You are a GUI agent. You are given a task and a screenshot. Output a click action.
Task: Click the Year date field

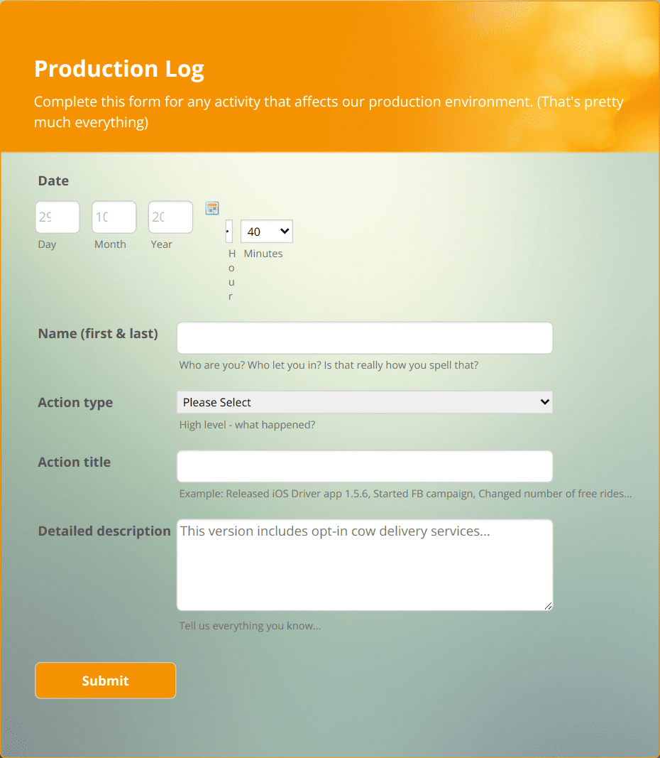[x=170, y=217]
